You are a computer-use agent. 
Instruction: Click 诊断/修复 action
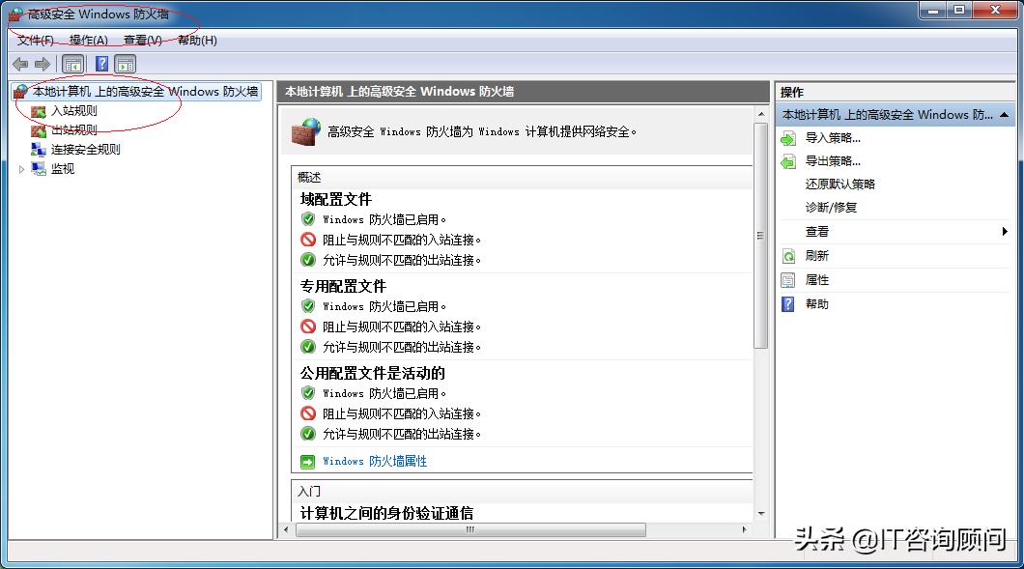pyautogui.click(x=831, y=208)
